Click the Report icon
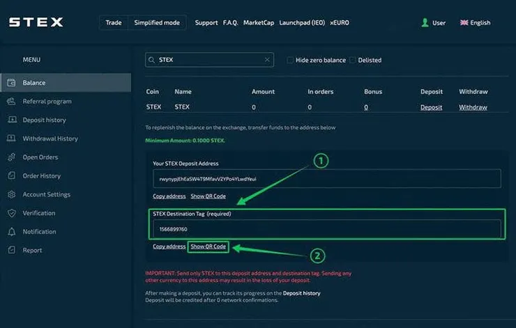Viewport: 516px width, 328px height. [x=12, y=250]
